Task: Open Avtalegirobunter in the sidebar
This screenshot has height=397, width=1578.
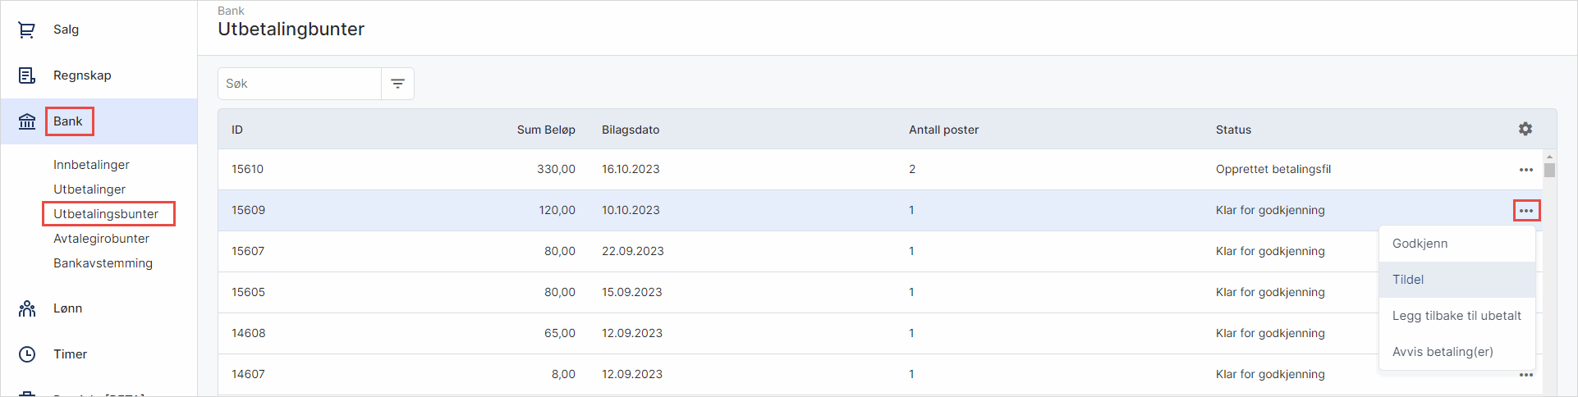Action: [102, 239]
